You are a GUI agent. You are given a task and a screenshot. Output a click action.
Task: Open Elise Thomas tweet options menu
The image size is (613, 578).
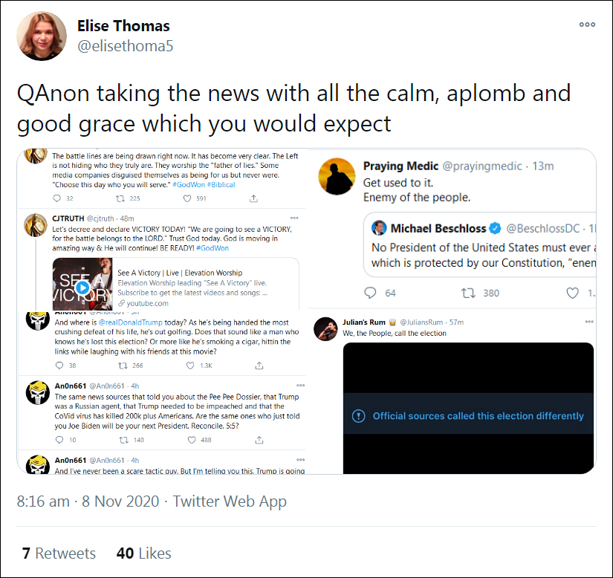[587, 25]
